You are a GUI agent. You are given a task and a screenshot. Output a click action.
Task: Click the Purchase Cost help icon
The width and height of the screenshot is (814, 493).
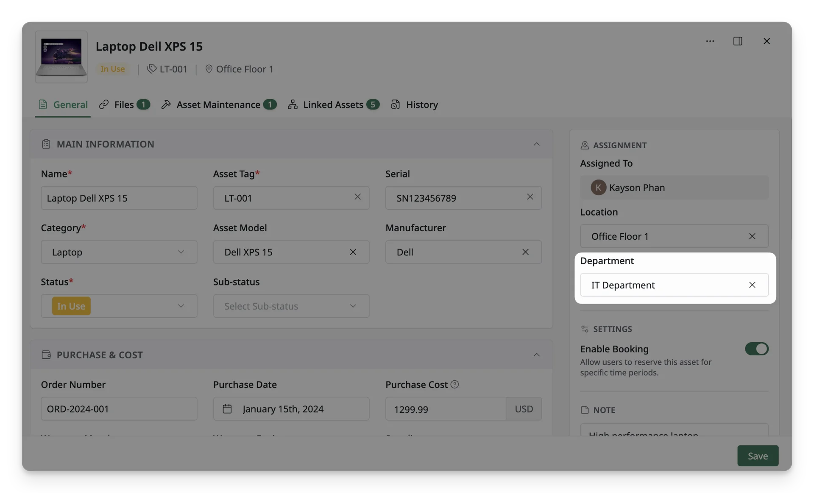454,385
